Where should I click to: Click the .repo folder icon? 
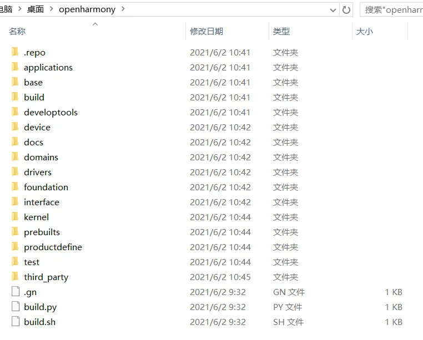(x=16, y=52)
